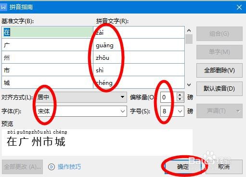Click the 全部删除(V) button

220,70
